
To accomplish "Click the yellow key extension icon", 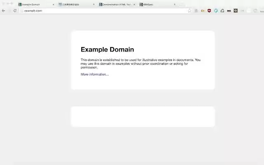I will click(203, 11).
